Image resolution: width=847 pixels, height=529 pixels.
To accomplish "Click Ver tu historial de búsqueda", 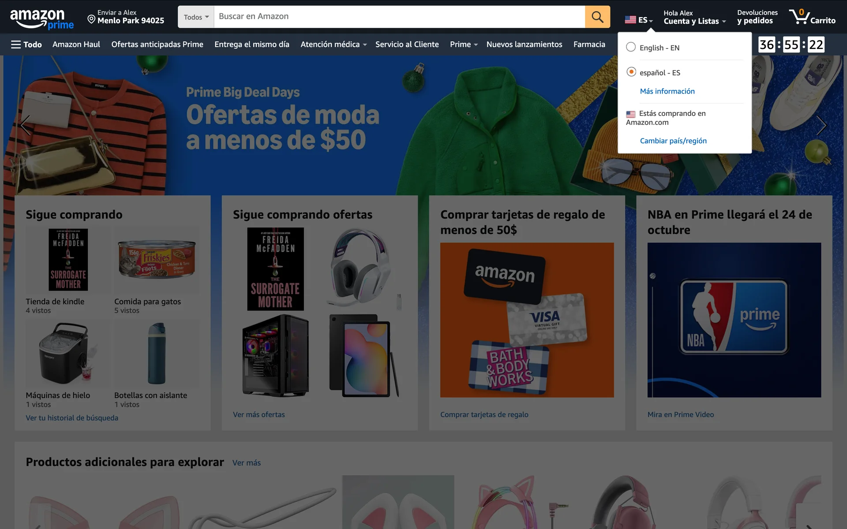I will [x=72, y=418].
